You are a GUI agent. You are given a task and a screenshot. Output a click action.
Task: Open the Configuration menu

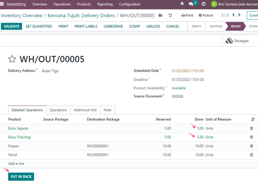tap(130, 4)
